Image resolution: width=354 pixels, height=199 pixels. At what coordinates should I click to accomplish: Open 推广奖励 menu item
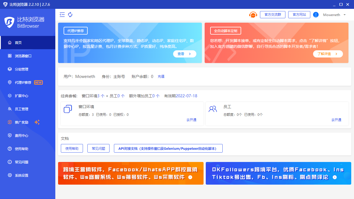28,122
